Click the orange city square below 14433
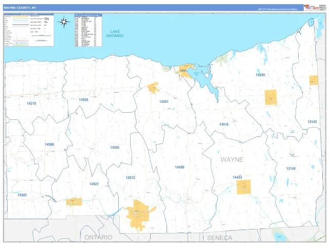The height and width of the screenshot is (247, 329). [244, 187]
